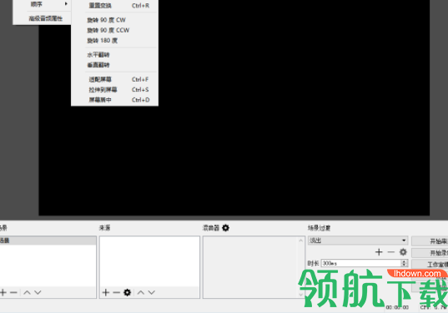Remove scene with the Scenes minus icon
The height and width of the screenshot is (313, 448).
[x=13, y=292]
